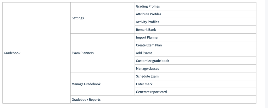The height and width of the screenshot is (108, 268).
Task: Open the Manage Gradebook section
Action: (x=86, y=84)
